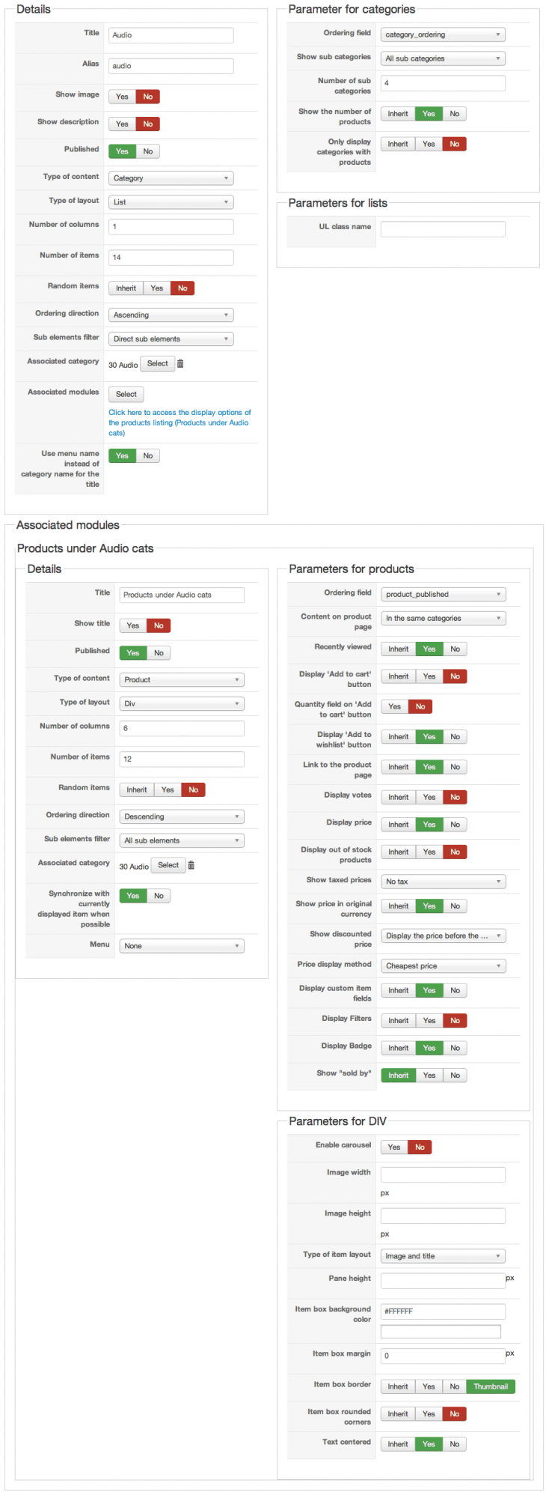Set Display votes to Inherit
The image size is (549, 1498).
398,798
